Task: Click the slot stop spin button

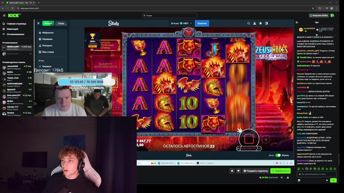Action: coord(249,139)
